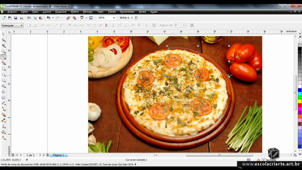
Task: Select the Rectangle tool
Action: 3,68
